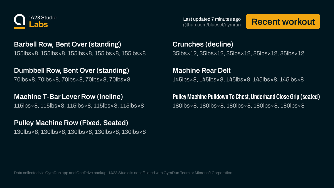Click the 155lbs×8 sets line
This screenshot has height=188, width=334.
click(x=80, y=53)
